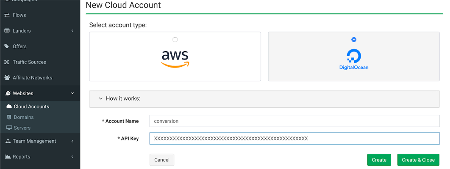This screenshot has height=169, width=450.
Task: Click the Offers tag icon
Action: 7,46
